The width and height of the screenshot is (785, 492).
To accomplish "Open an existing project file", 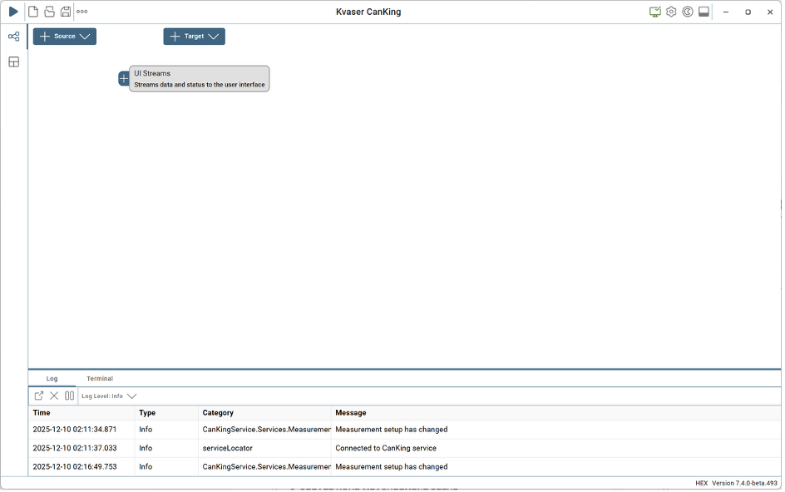I will click(49, 12).
